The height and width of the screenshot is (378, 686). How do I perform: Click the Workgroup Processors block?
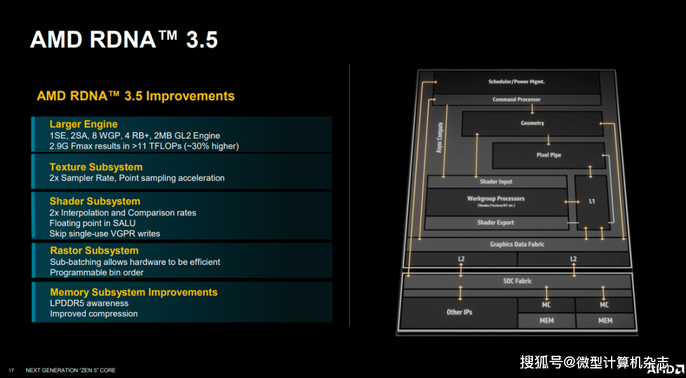(x=495, y=201)
